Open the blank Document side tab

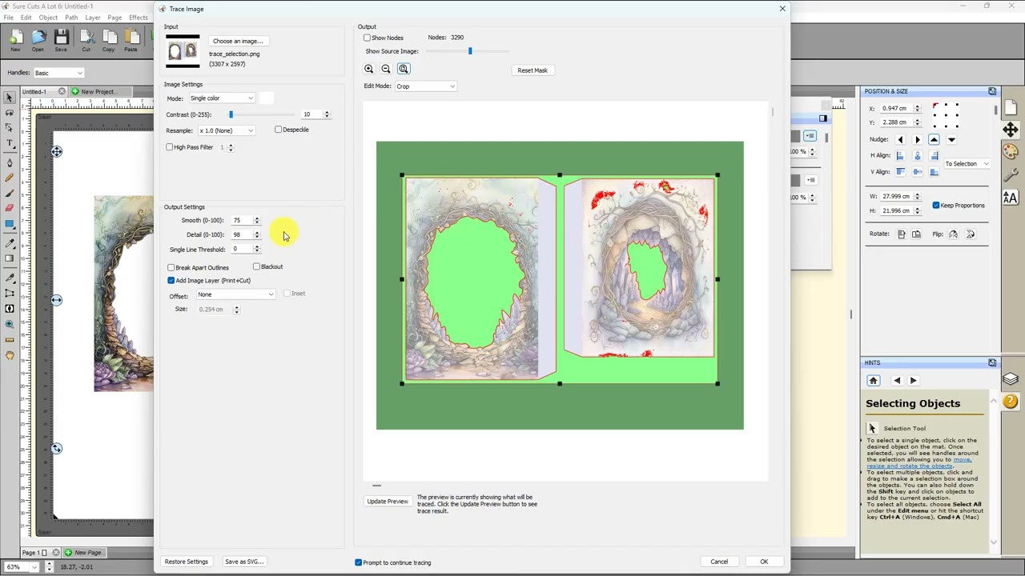click(x=1011, y=107)
